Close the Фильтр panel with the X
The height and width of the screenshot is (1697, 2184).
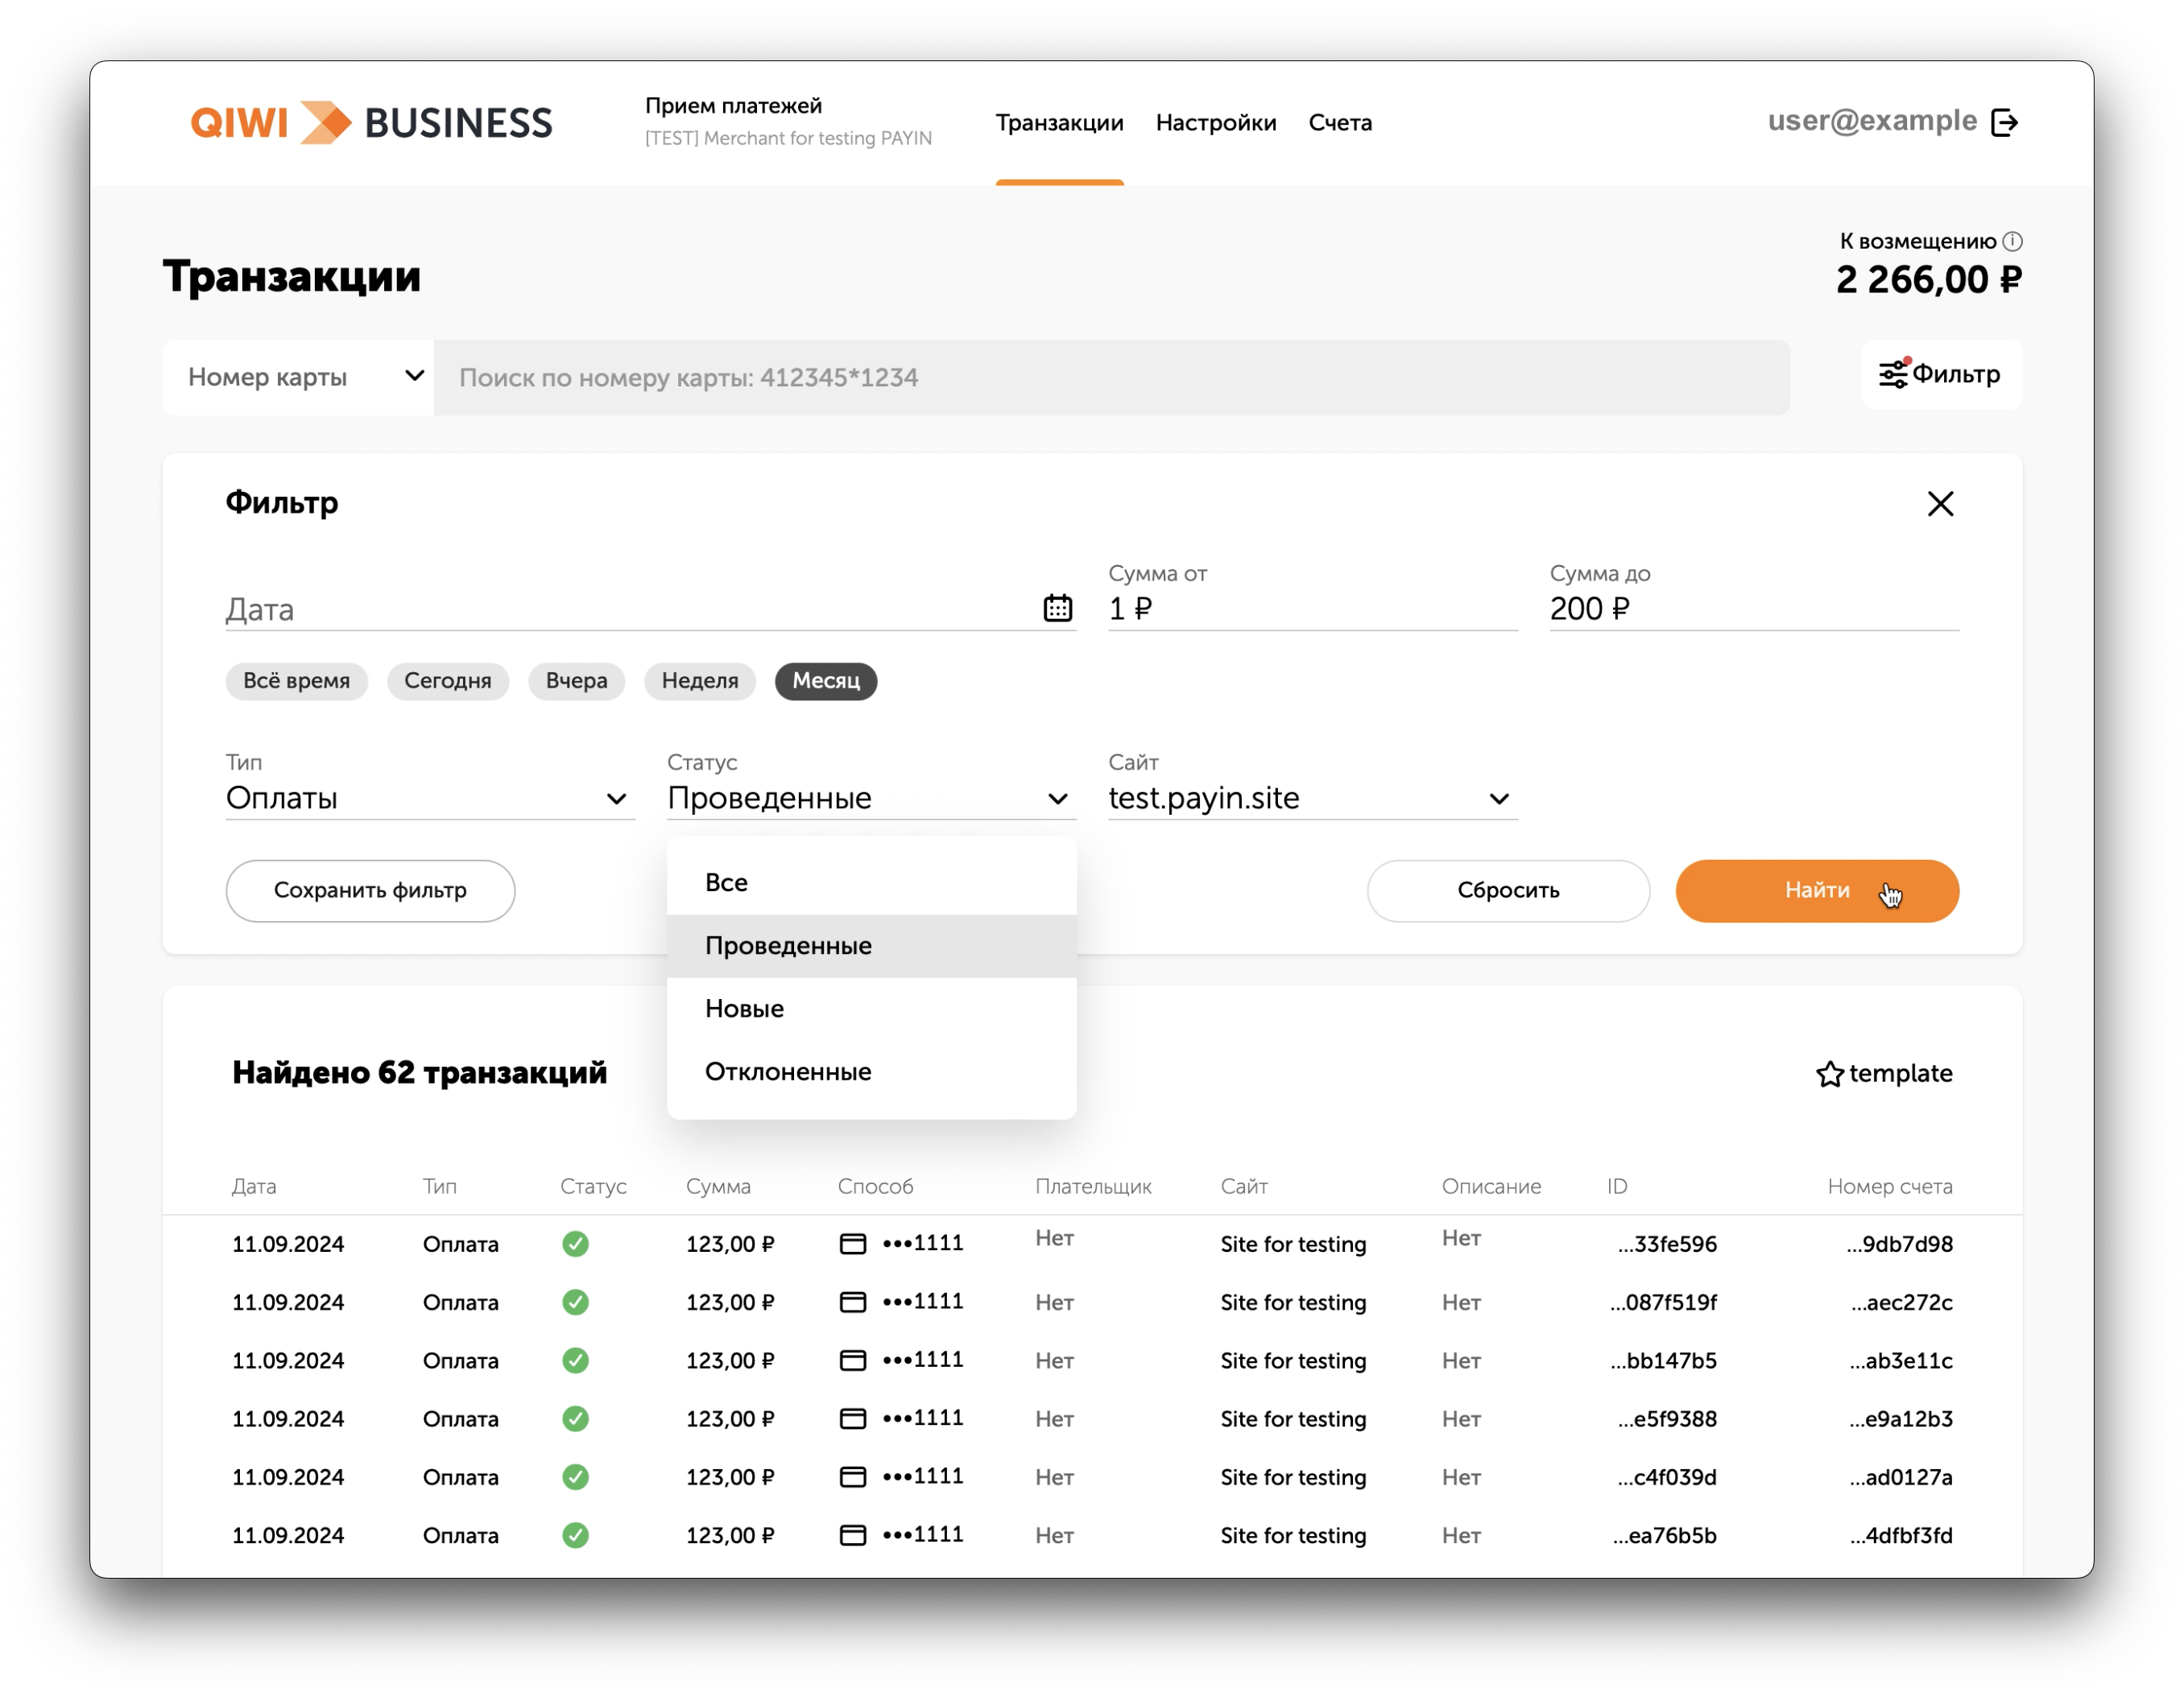click(x=1940, y=504)
